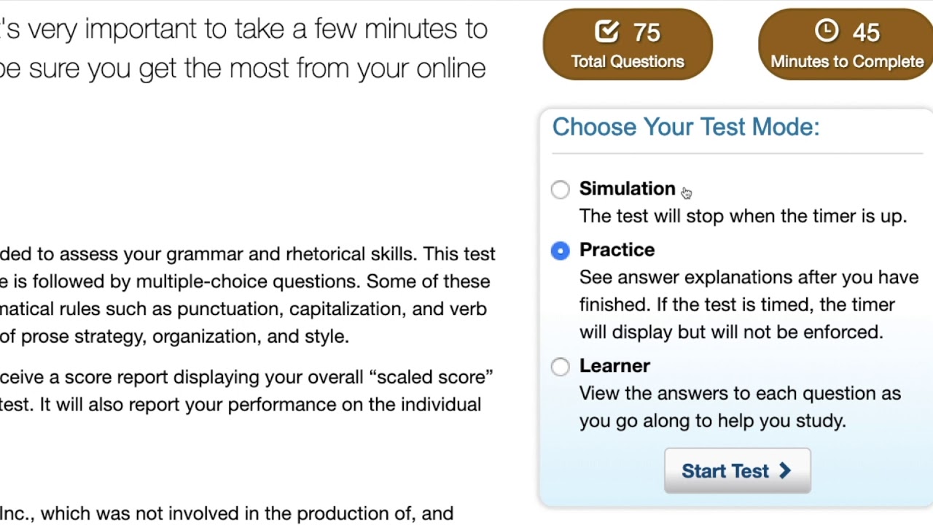Click the score report paragraph mentioning scaled score
This screenshot has height=525, width=933.
246,391
